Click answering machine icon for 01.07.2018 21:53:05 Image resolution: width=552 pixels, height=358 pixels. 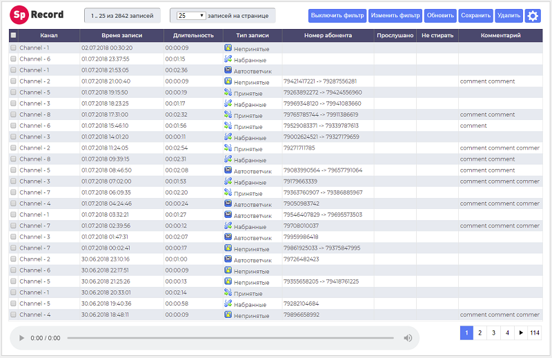click(x=228, y=70)
